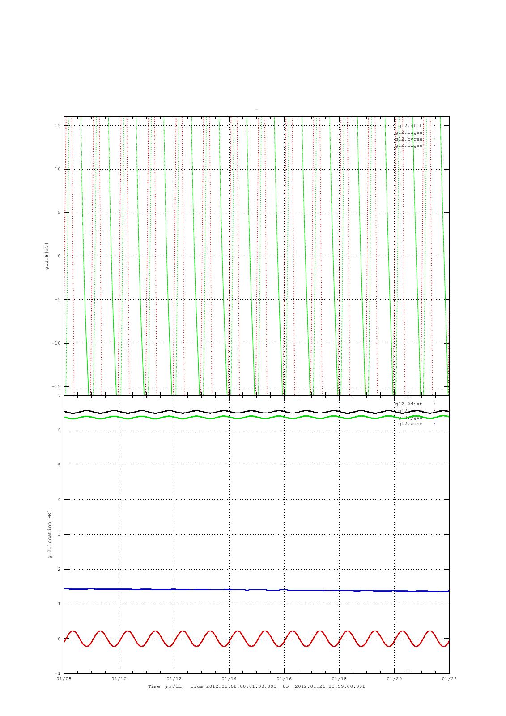Select the g12.location[RE] y-axis label
506x716 pixels.
[x=50, y=534]
